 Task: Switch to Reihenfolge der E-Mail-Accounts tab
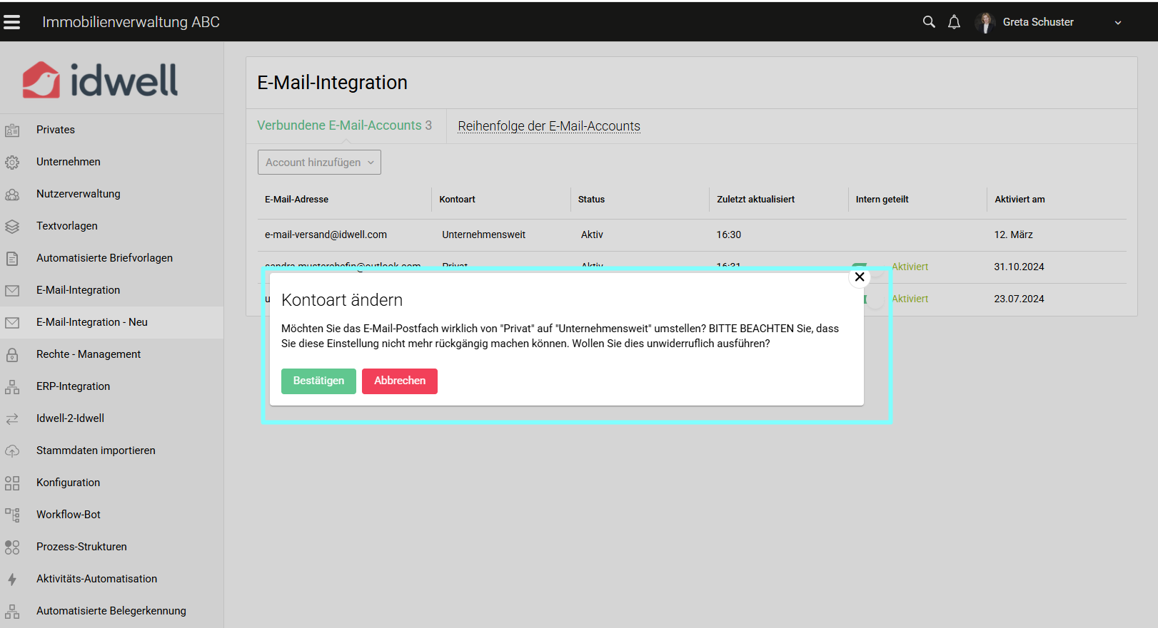tap(548, 126)
